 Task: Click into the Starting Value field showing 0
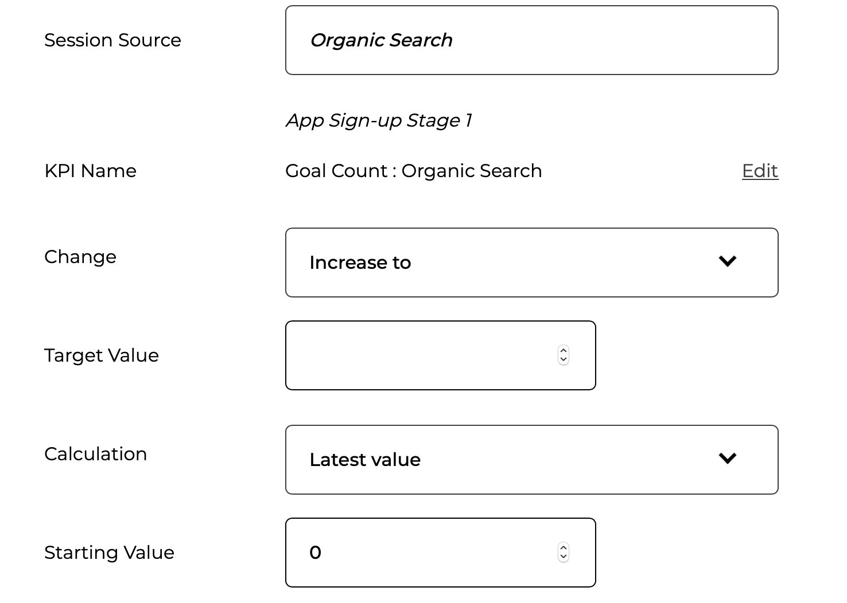coord(441,553)
